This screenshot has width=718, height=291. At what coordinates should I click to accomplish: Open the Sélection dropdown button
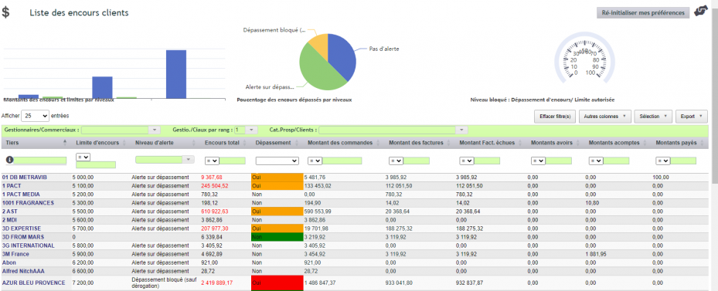pyautogui.click(x=652, y=117)
